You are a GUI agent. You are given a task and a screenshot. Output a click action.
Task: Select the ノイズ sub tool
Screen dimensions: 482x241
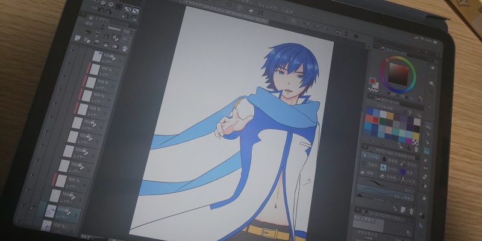point(408,181)
